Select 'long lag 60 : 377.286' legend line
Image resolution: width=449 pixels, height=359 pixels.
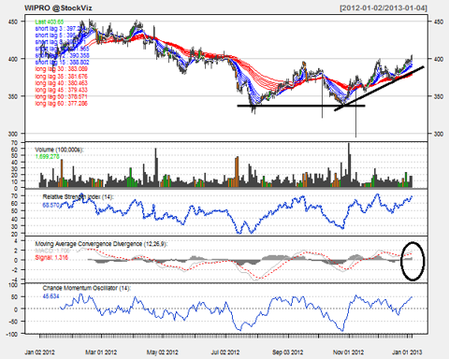point(62,104)
